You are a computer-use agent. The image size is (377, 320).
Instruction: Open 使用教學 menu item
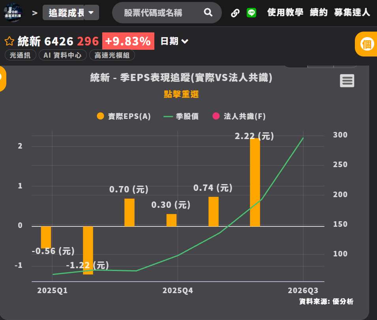(285, 12)
